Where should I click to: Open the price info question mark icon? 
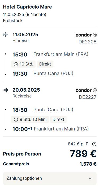94,144
